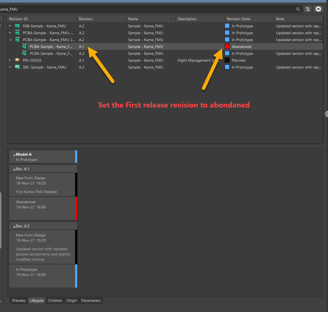The image size is (328, 312).
Task: Switch to the Preview tab
Action: [19, 301]
